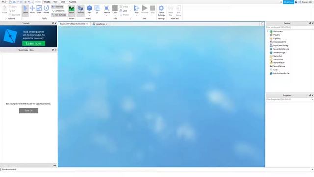Click the Team Test icon
Image resolution: width=314 pixels, height=177 pixels.
[170, 11]
